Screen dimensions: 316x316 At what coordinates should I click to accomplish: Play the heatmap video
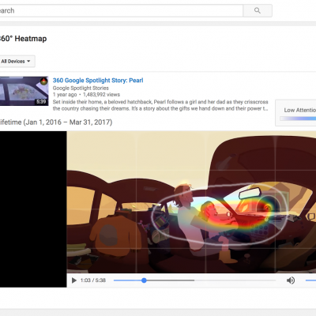(x=74, y=280)
